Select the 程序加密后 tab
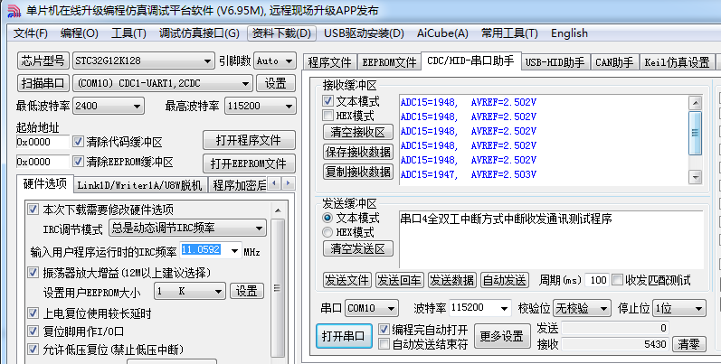The width and height of the screenshot is (721, 364). 238,185
